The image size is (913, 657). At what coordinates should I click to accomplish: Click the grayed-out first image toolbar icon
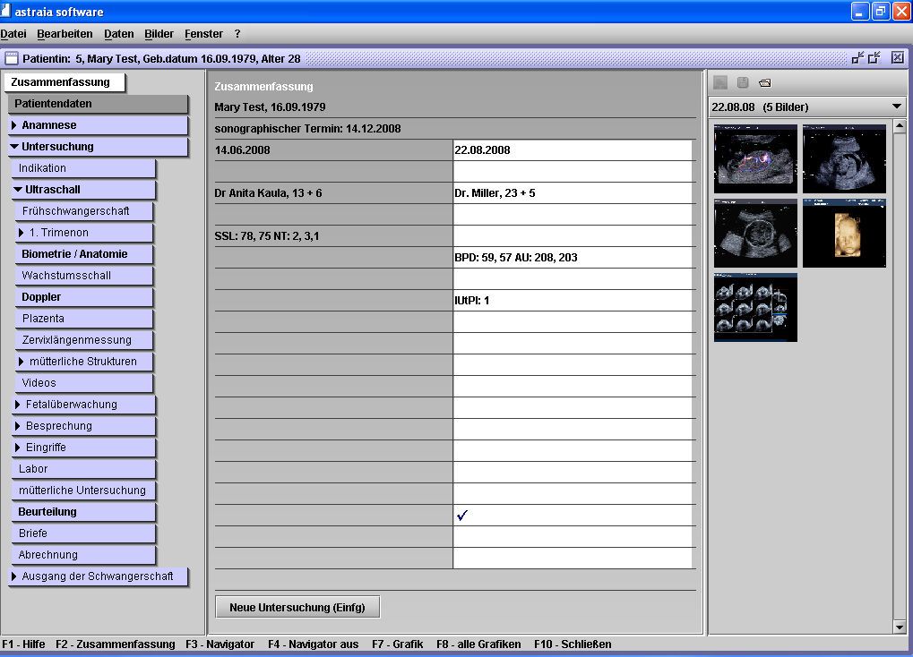(x=720, y=83)
